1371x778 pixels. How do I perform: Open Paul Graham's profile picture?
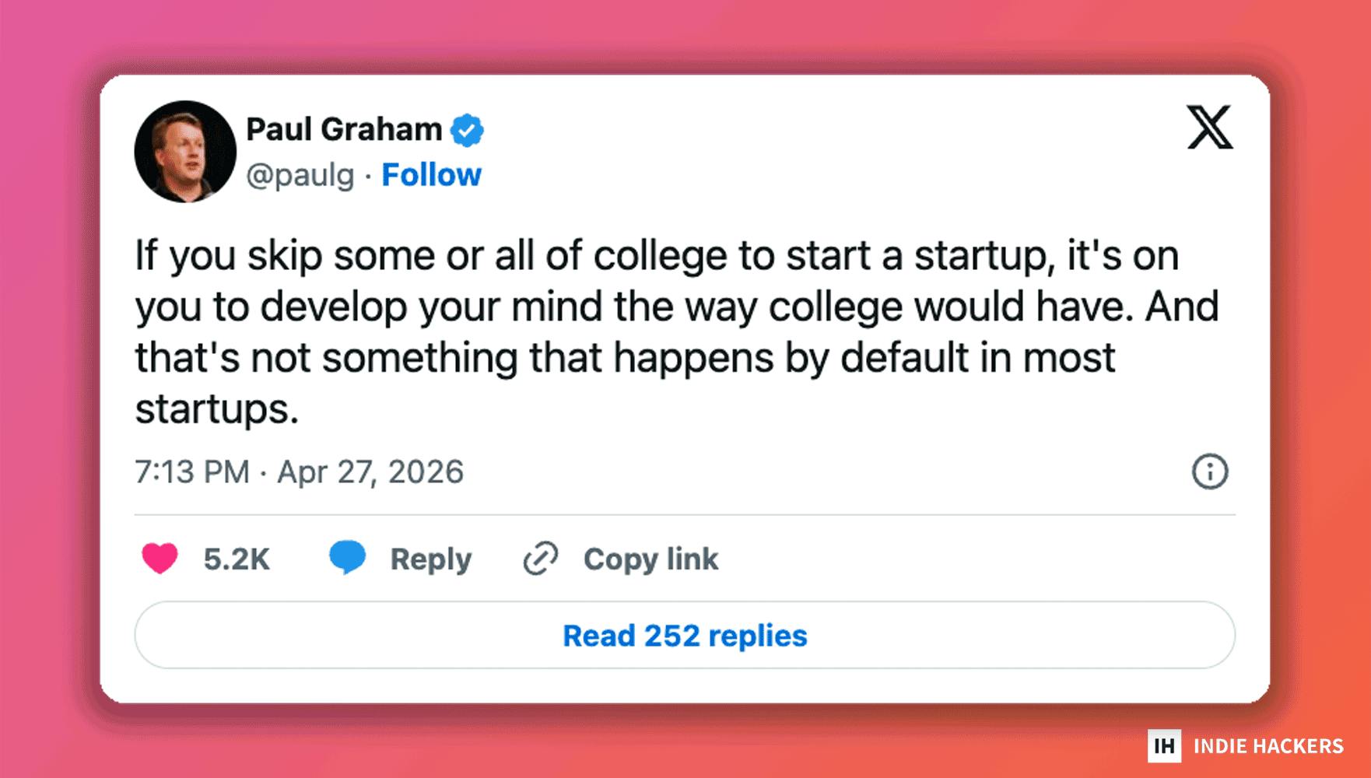(185, 152)
